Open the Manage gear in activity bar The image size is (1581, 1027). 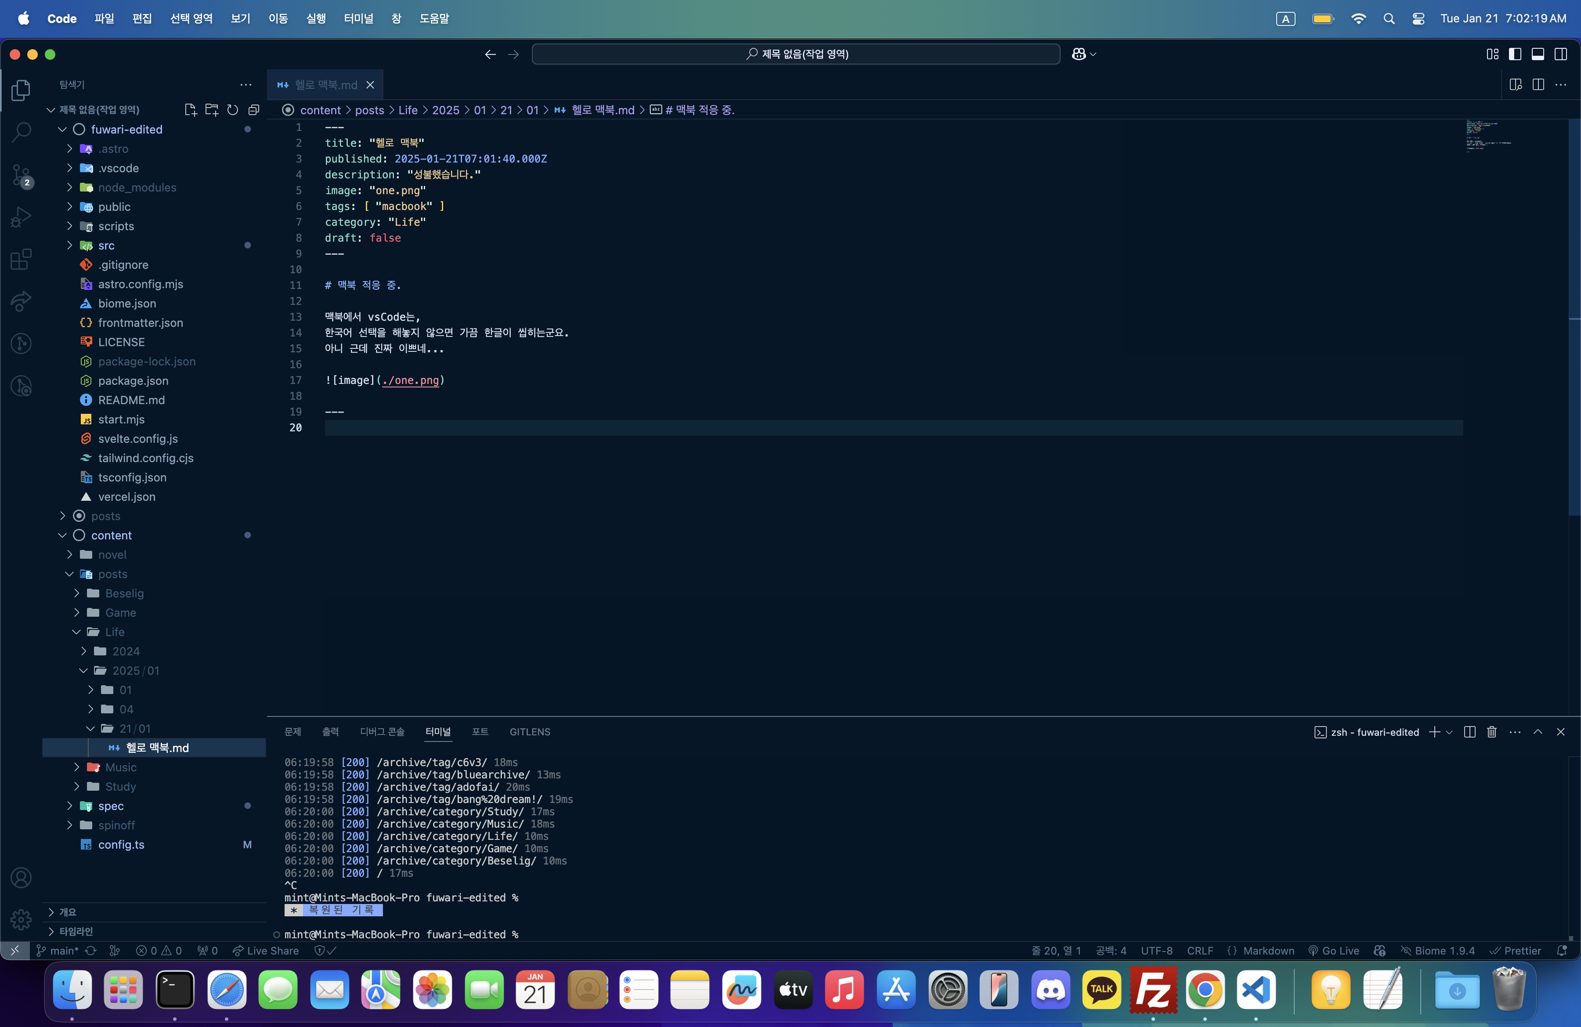(21, 920)
